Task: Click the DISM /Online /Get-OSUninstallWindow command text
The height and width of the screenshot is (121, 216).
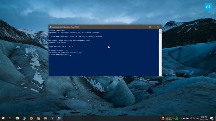Action: 86,37
